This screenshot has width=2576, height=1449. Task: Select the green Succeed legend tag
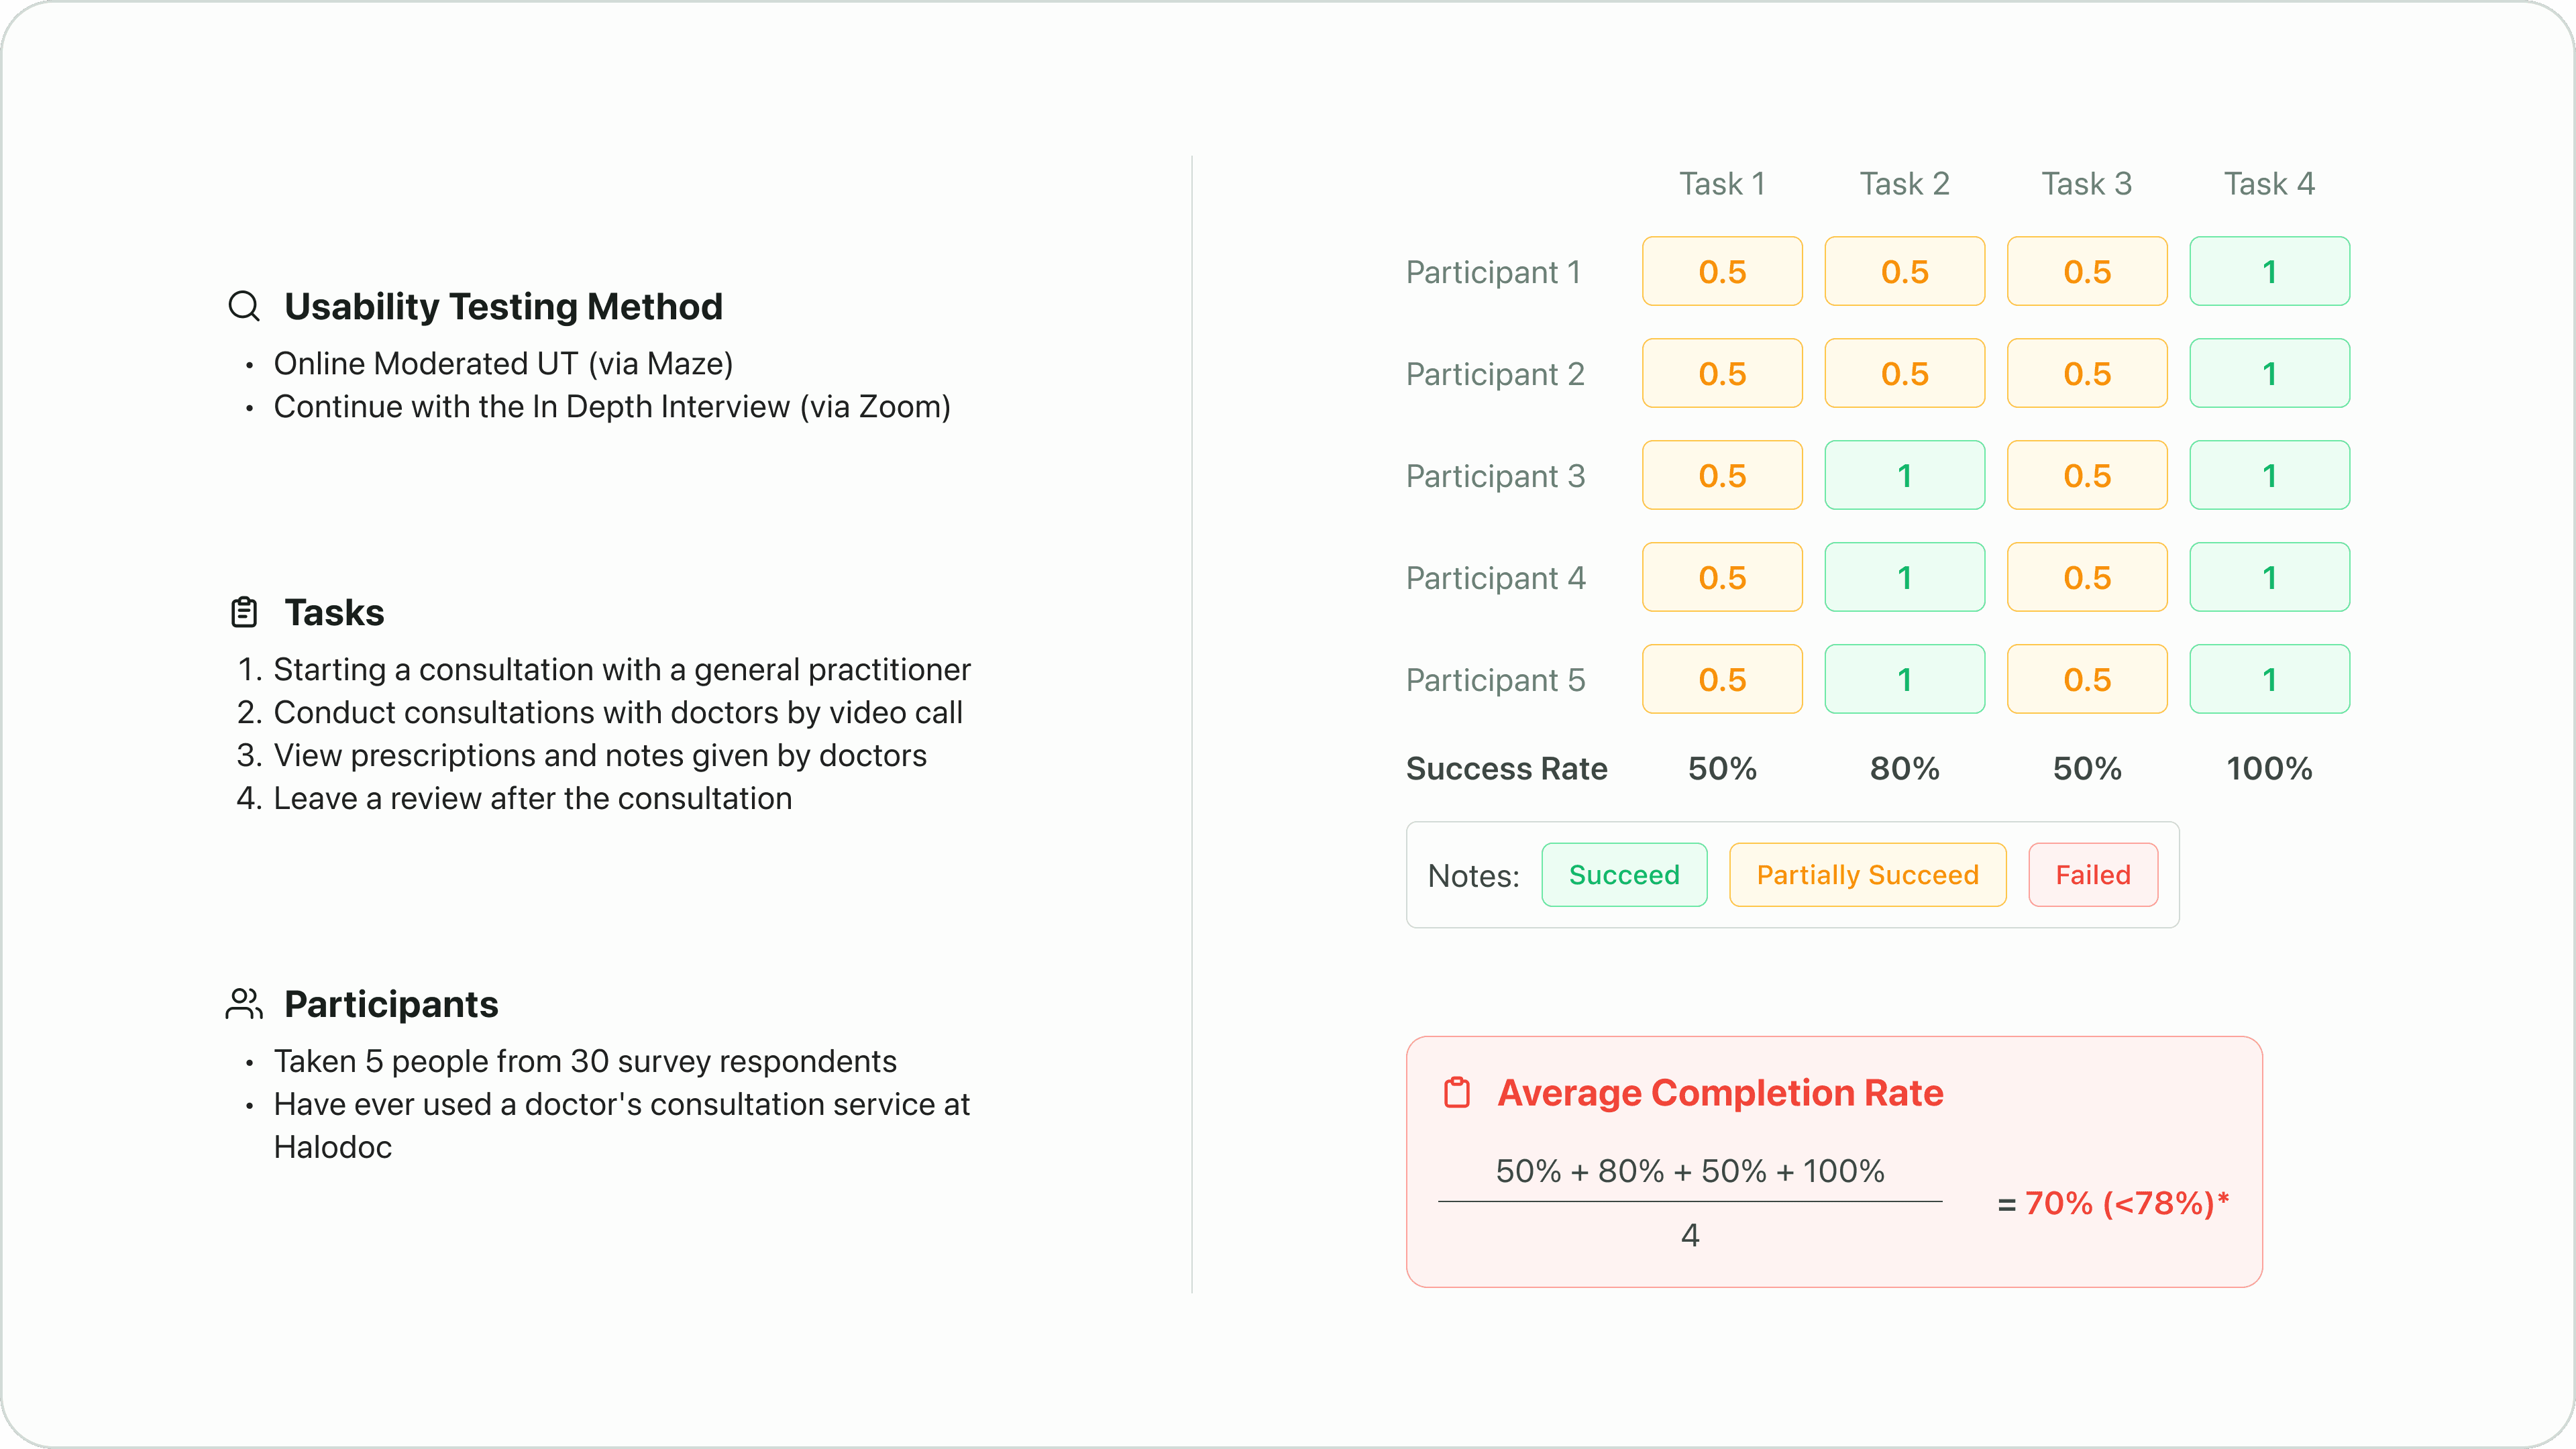[x=1624, y=875]
